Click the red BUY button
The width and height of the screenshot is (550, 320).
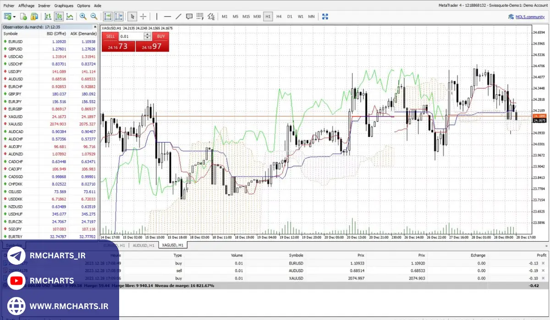pyautogui.click(x=160, y=36)
